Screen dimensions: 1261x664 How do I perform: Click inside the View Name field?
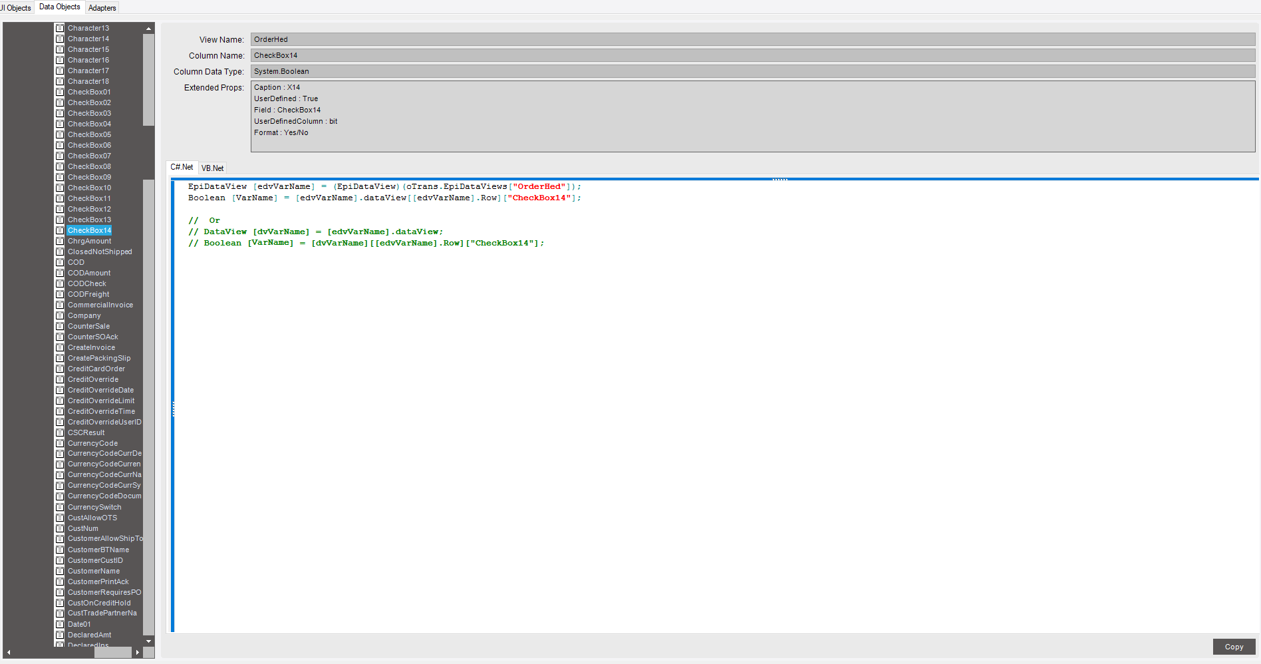(x=466, y=39)
